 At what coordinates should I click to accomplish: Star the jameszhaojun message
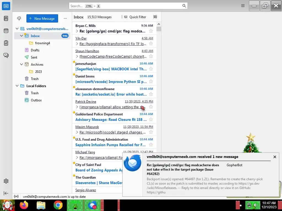coord(151,69)
